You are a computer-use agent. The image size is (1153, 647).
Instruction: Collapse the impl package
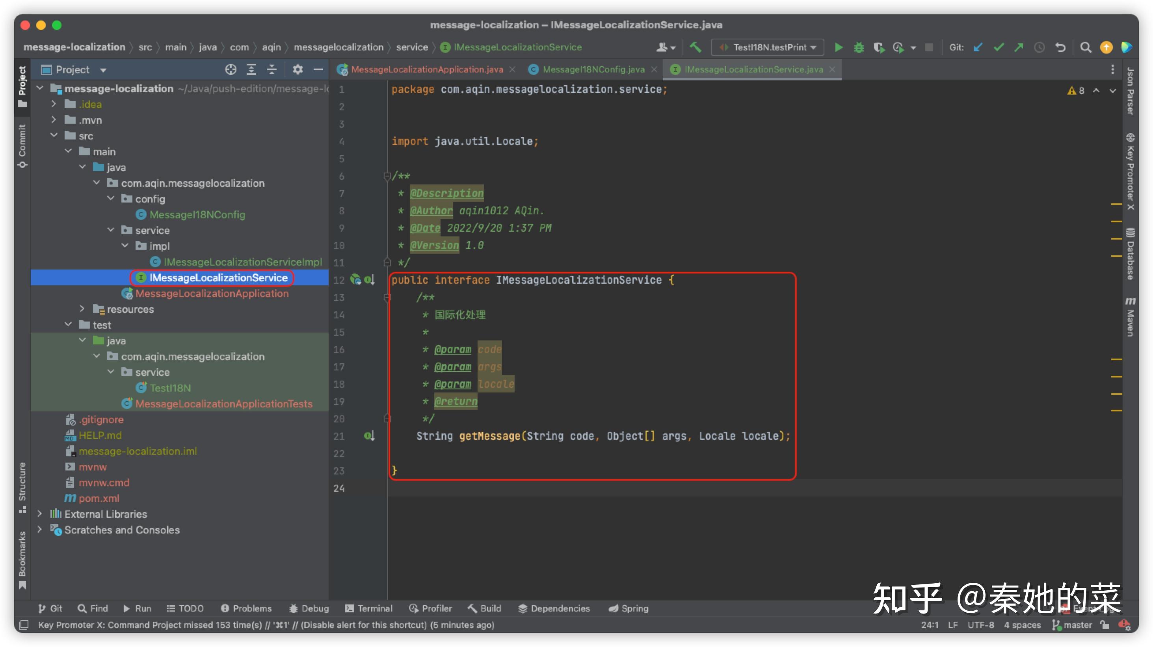(x=125, y=245)
